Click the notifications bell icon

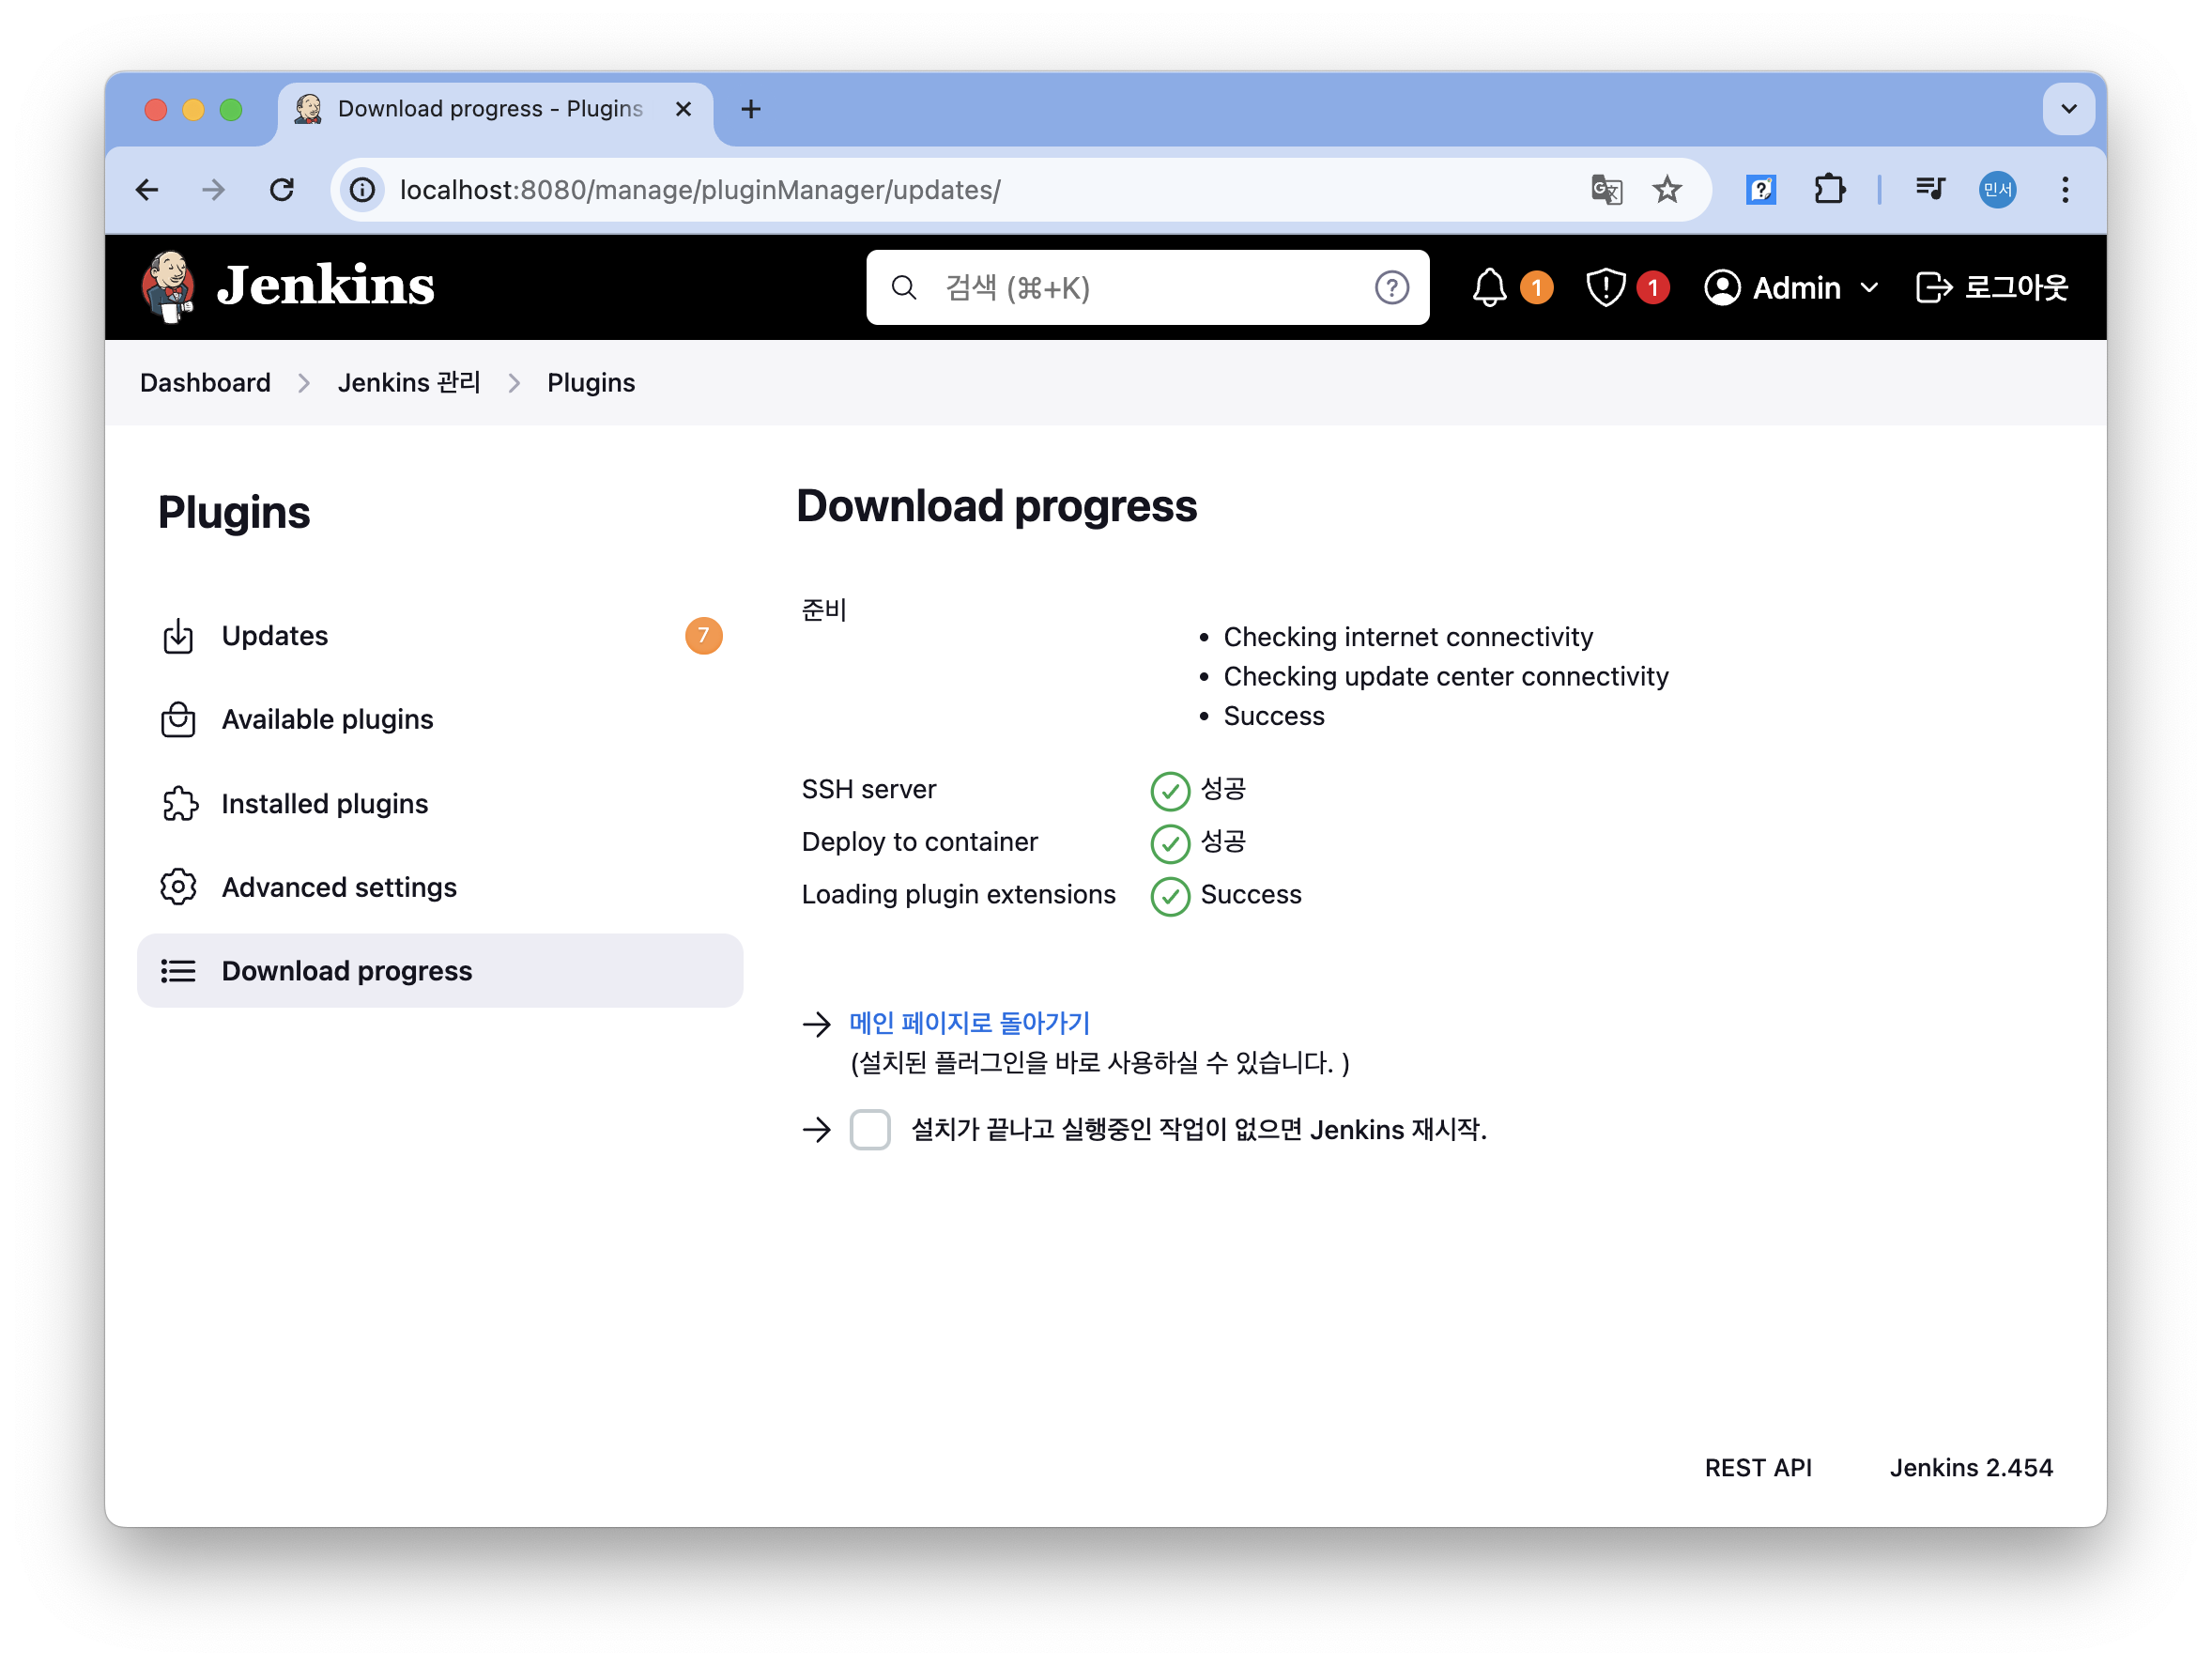coord(1489,288)
